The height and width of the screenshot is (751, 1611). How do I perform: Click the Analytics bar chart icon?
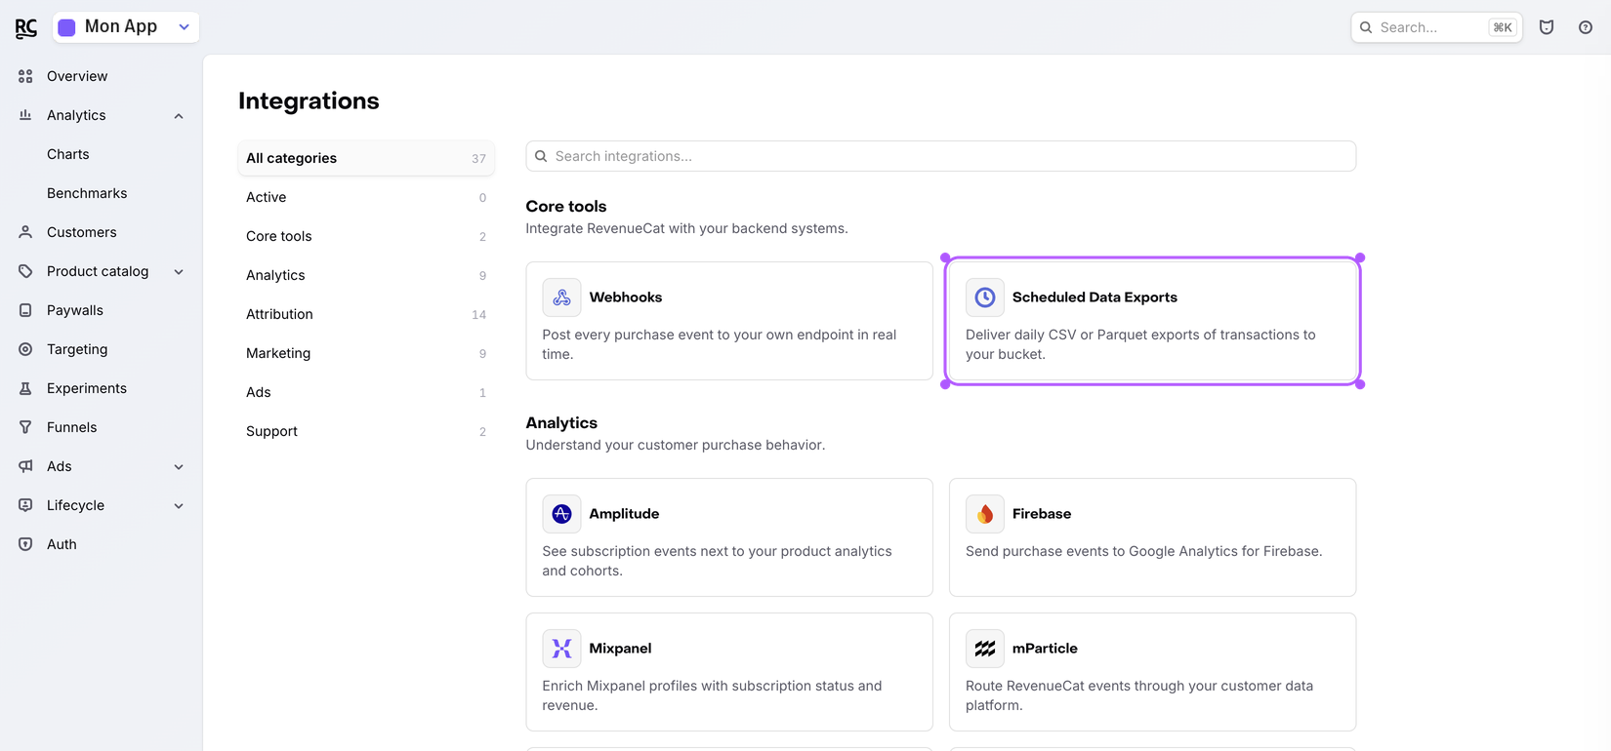tap(25, 115)
